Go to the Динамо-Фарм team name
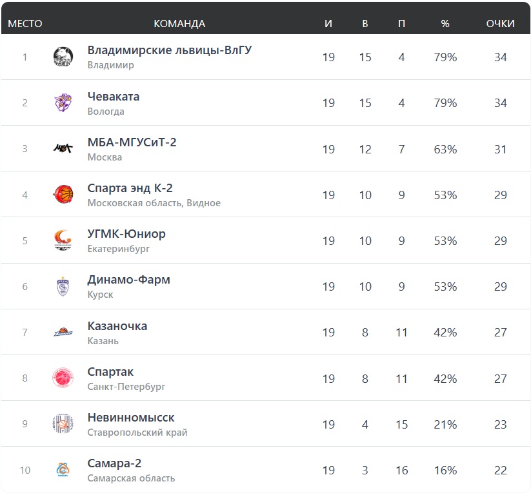Image resolution: width=531 pixels, height=495 pixels. [x=129, y=280]
